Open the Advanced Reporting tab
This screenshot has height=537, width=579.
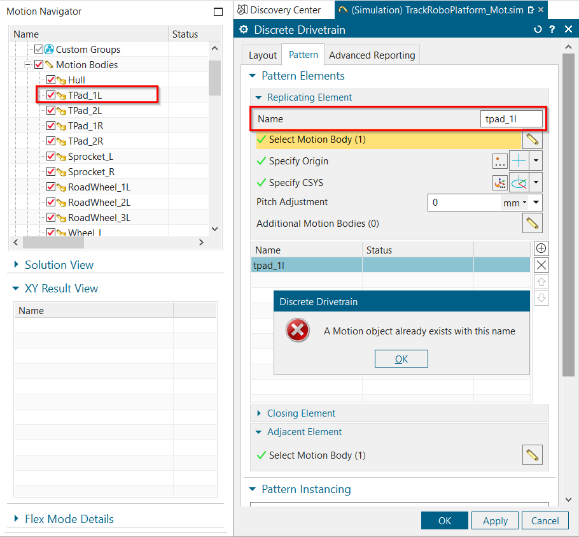point(372,55)
